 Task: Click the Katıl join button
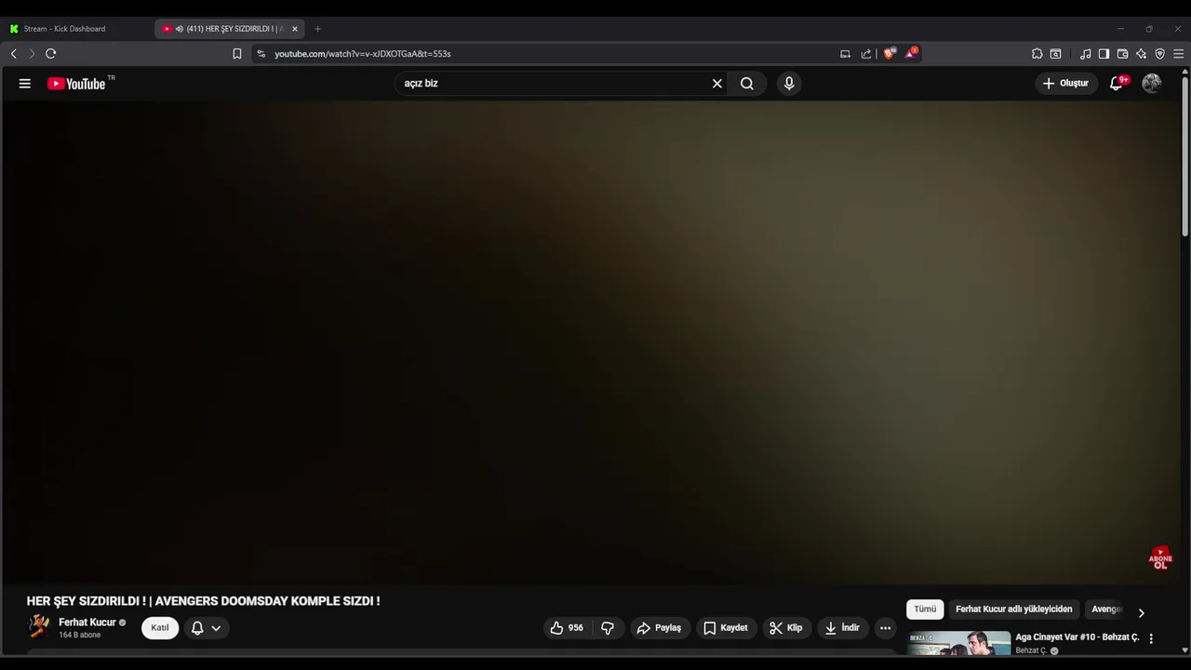pyautogui.click(x=160, y=628)
